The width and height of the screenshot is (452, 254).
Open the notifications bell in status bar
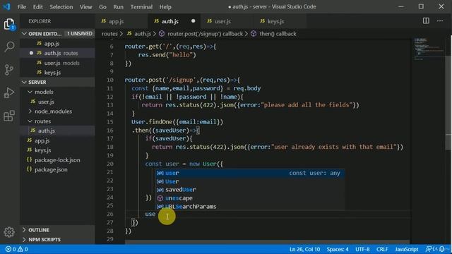pyautogui.click(x=442, y=249)
